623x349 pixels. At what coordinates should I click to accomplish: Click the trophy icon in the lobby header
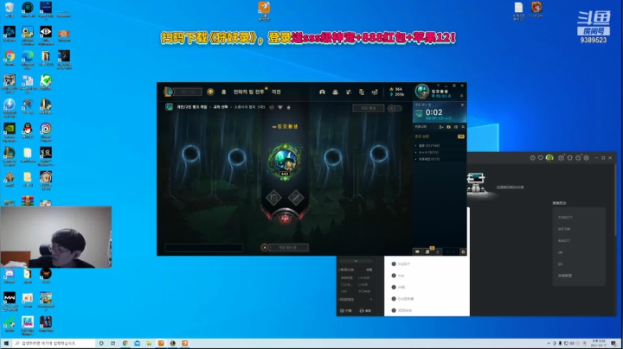(x=280, y=107)
